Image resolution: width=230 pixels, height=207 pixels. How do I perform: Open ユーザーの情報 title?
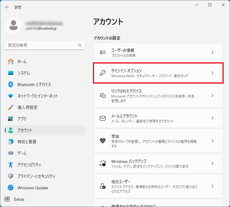[x=123, y=51]
